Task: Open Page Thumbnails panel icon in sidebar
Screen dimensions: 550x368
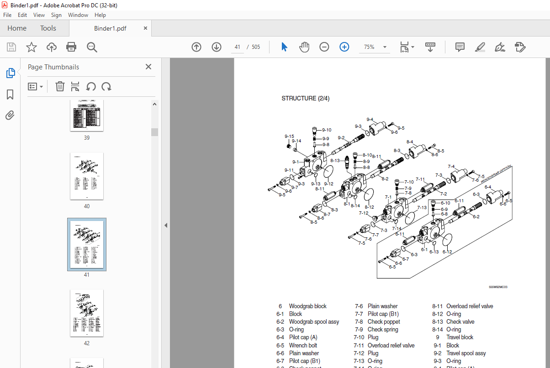Action: 10,73
